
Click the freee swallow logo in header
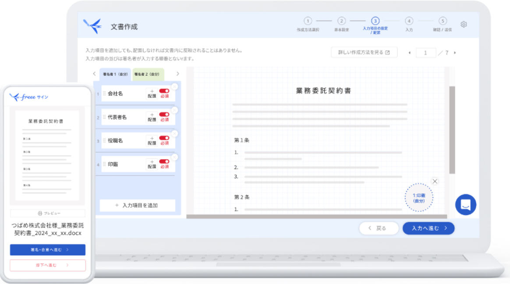point(92,26)
